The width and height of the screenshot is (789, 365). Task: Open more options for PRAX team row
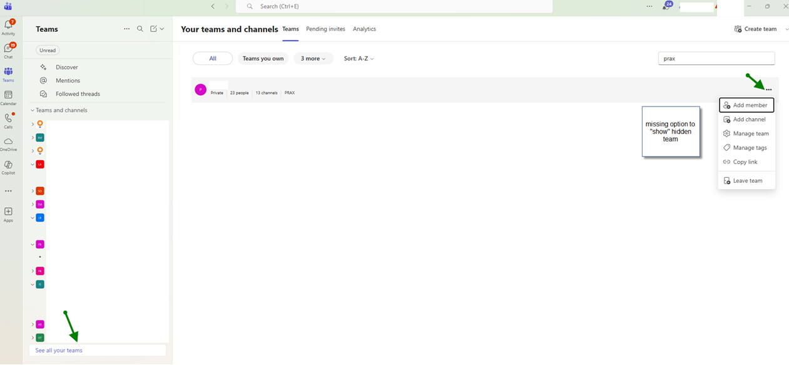point(769,90)
